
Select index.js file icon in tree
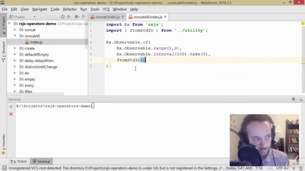pos(27,42)
